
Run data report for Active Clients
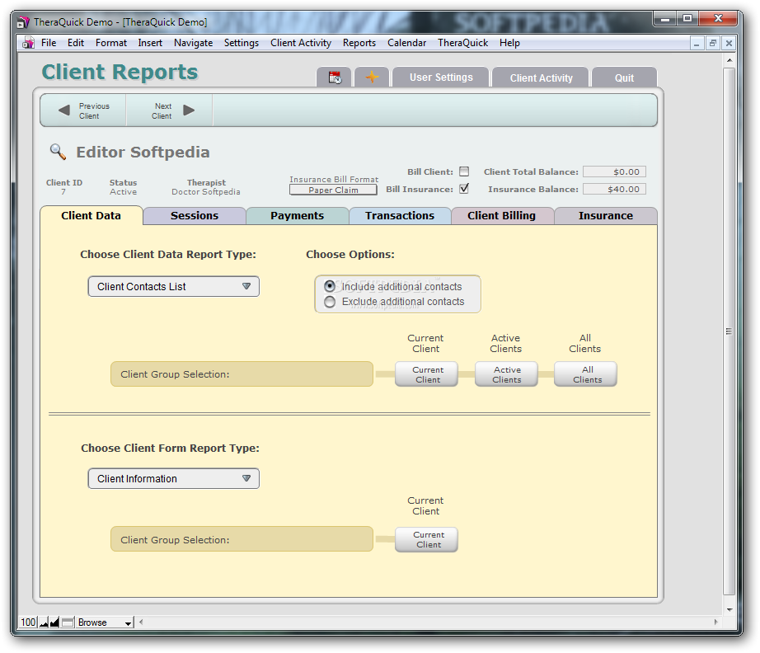(x=506, y=374)
